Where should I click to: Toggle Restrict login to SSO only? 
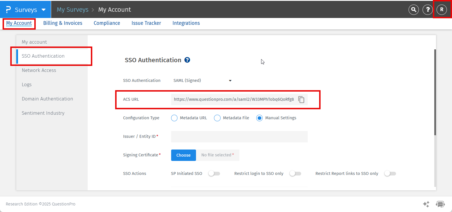click(295, 173)
